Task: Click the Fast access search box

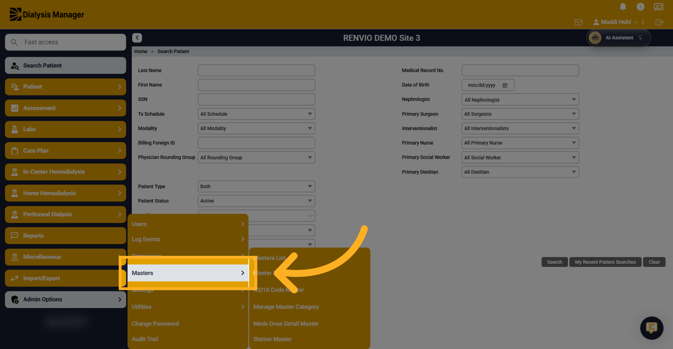Action: (65, 42)
